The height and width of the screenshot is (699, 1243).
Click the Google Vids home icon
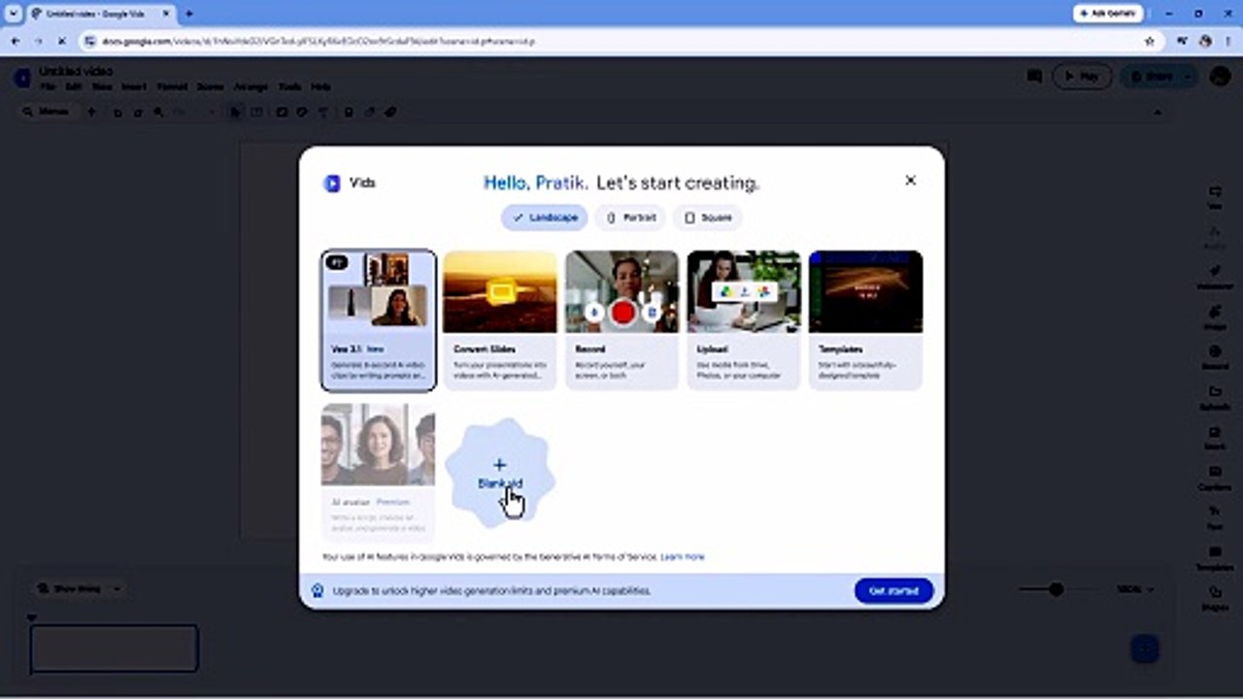click(21, 79)
